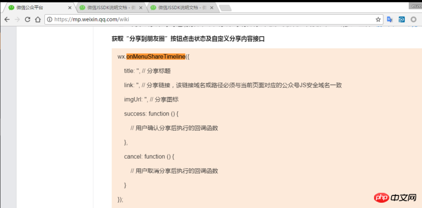This screenshot has height=208, width=422.
Task: Switch to the second 微信JSSDK说明文档 tab
Action: [111, 8]
